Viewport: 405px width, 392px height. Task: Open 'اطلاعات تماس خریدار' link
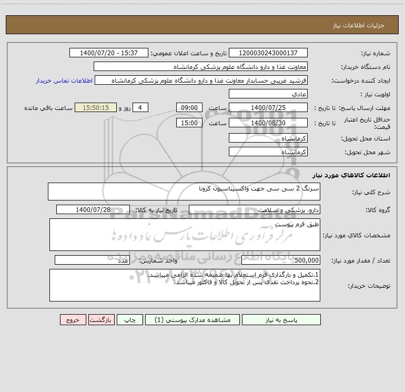coord(64,81)
